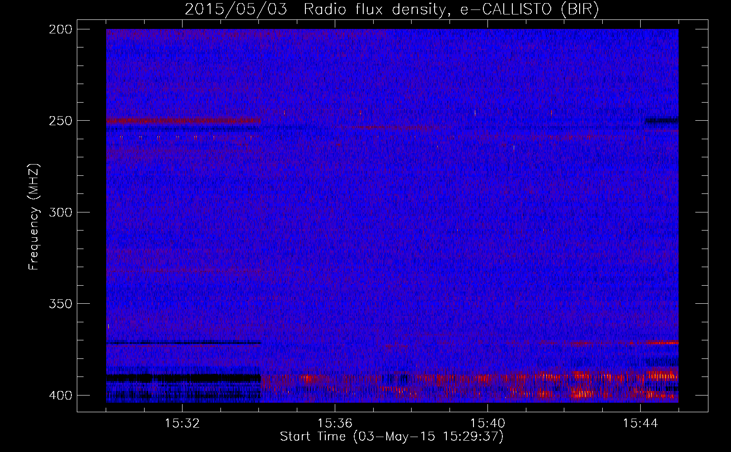Pick the 350 frequency tick label
The width and height of the screenshot is (731, 452).
point(60,304)
